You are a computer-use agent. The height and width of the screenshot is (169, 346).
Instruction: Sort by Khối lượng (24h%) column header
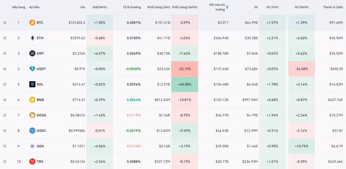click(x=185, y=7)
